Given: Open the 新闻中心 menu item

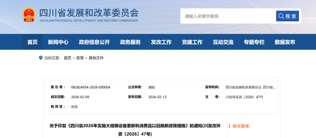Looking at the screenshot, I should click(x=58, y=42).
